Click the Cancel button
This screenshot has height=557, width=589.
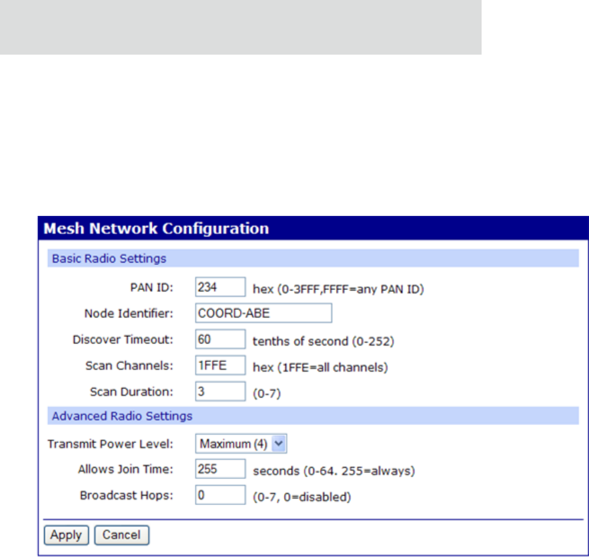click(x=121, y=535)
